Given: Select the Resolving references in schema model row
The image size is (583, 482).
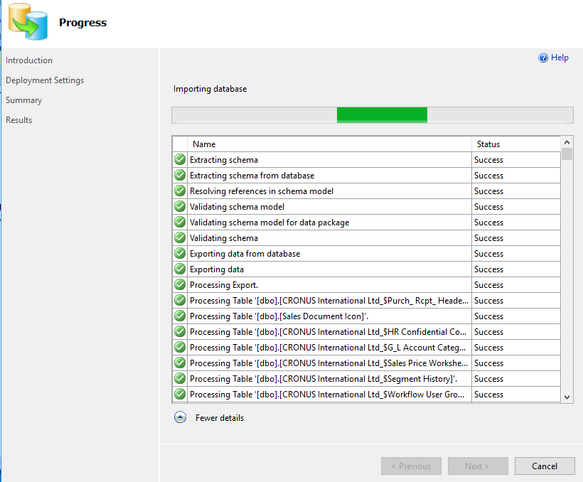Looking at the screenshot, I should [261, 191].
